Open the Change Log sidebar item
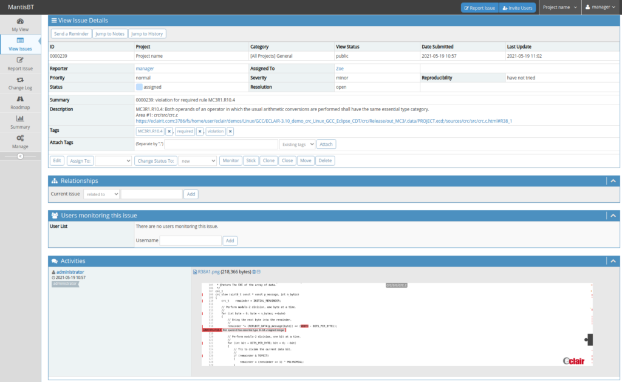622x382 pixels. click(20, 83)
